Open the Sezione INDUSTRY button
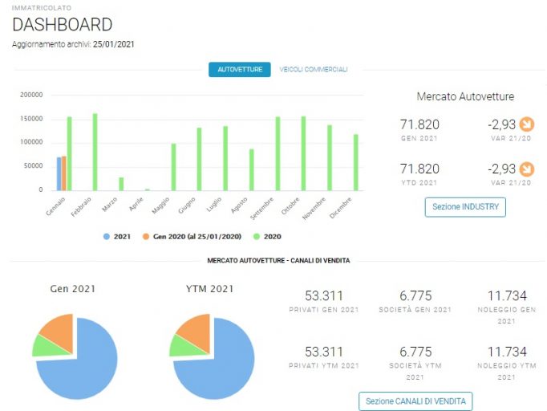This screenshot has width=547, height=411. click(465, 207)
